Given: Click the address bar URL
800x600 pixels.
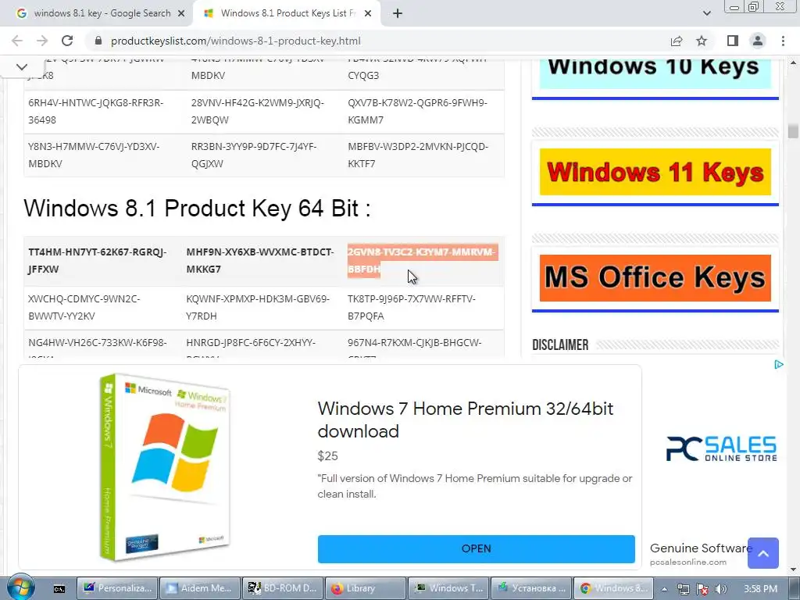Looking at the screenshot, I should (236, 41).
